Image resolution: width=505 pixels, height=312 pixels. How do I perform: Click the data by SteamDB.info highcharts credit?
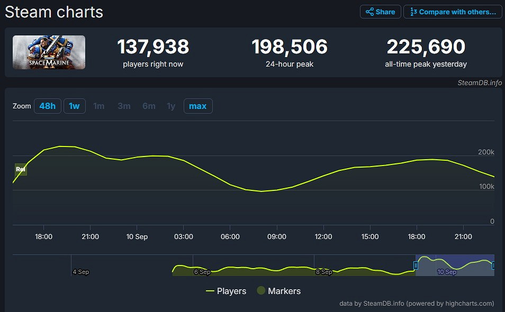417,304
